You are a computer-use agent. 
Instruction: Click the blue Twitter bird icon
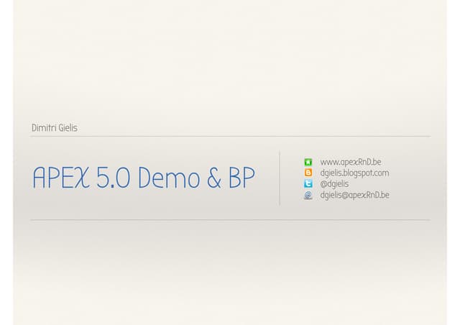pos(308,184)
